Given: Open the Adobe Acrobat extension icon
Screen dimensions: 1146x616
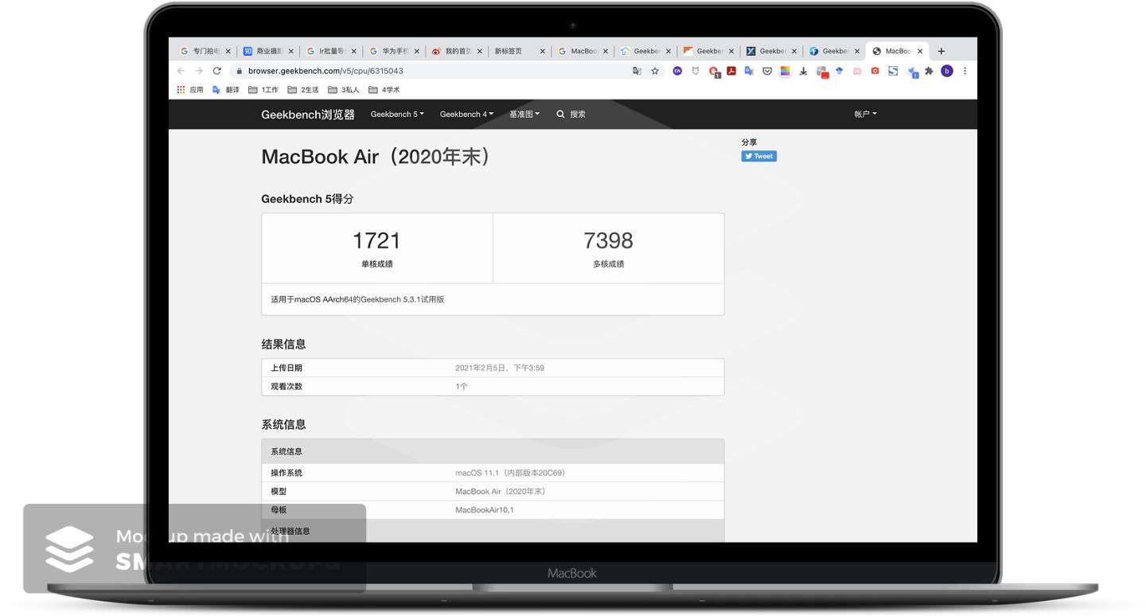Looking at the screenshot, I should click(x=731, y=71).
